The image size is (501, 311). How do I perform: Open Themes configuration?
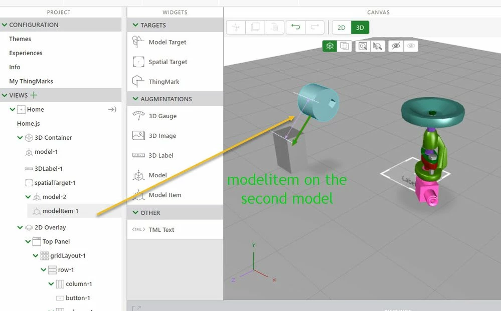(20, 39)
